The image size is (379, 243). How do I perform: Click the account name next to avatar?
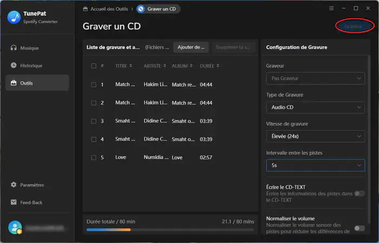(x=45, y=227)
